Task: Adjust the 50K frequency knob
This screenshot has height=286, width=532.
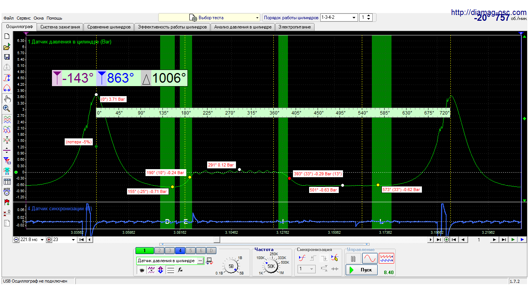Action: click(271, 266)
